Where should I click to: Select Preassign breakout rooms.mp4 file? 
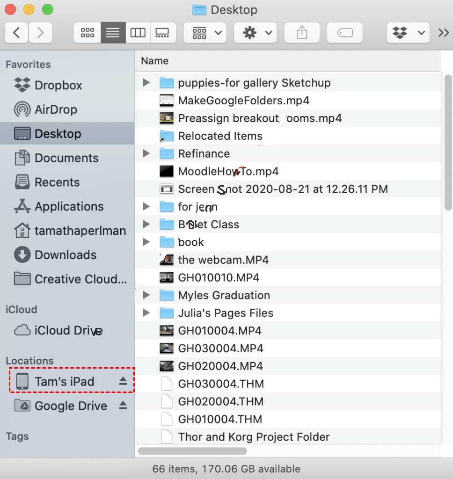288,118
